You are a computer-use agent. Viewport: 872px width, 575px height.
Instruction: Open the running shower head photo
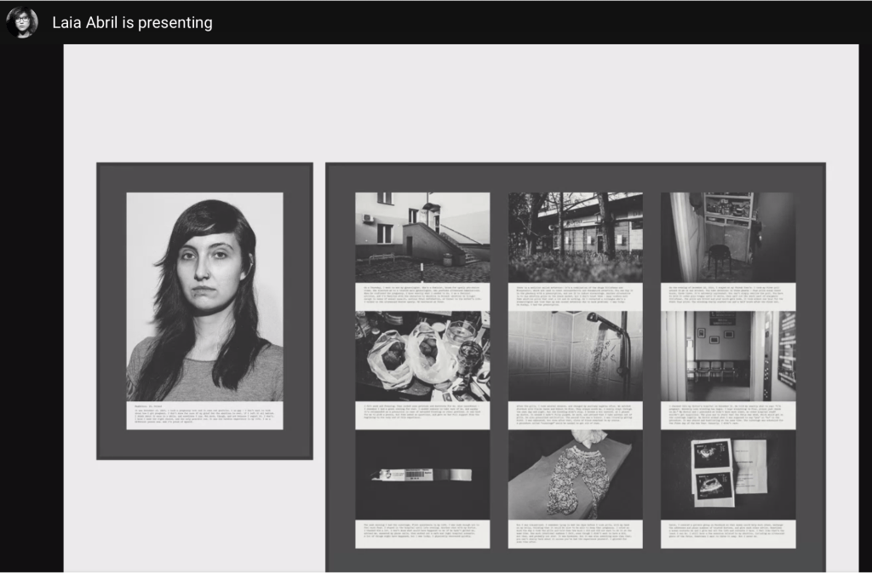[576, 356]
